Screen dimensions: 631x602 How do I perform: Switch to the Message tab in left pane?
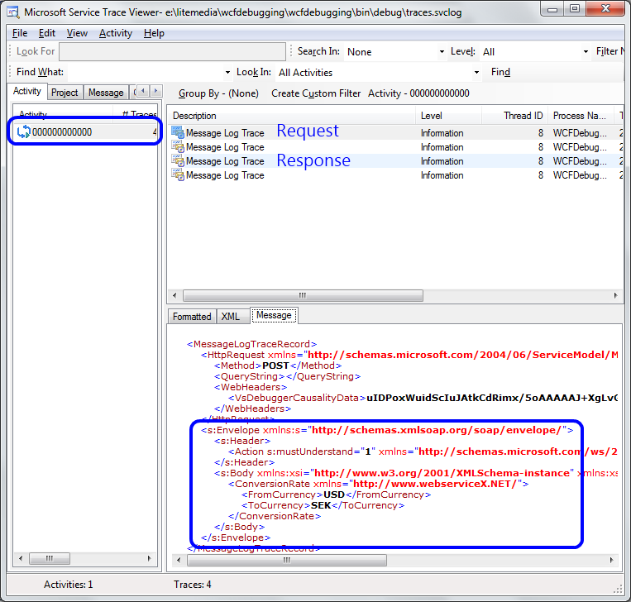[x=106, y=93]
